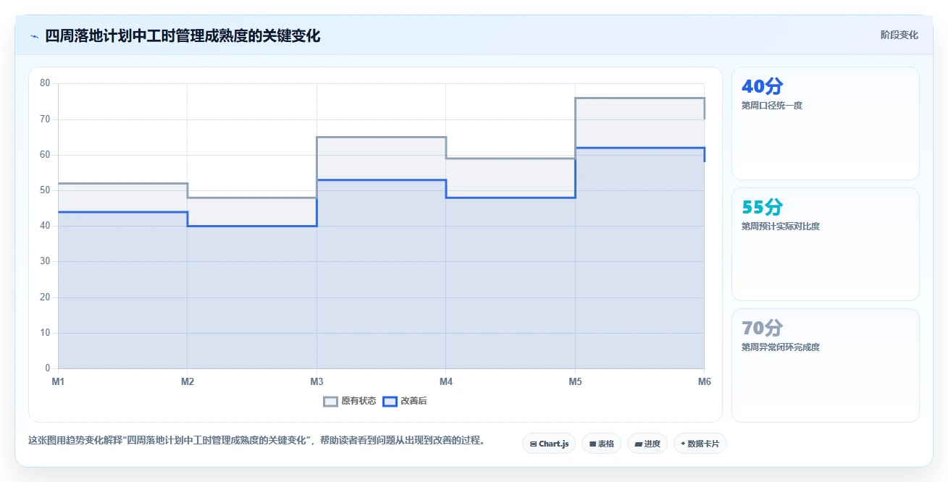Click the 80 y-axis value
Image resolution: width=948 pixels, height=482 pixels.
tap(45, 83)
